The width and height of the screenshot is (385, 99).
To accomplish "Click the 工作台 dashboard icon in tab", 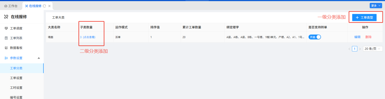I will (6, 6).
